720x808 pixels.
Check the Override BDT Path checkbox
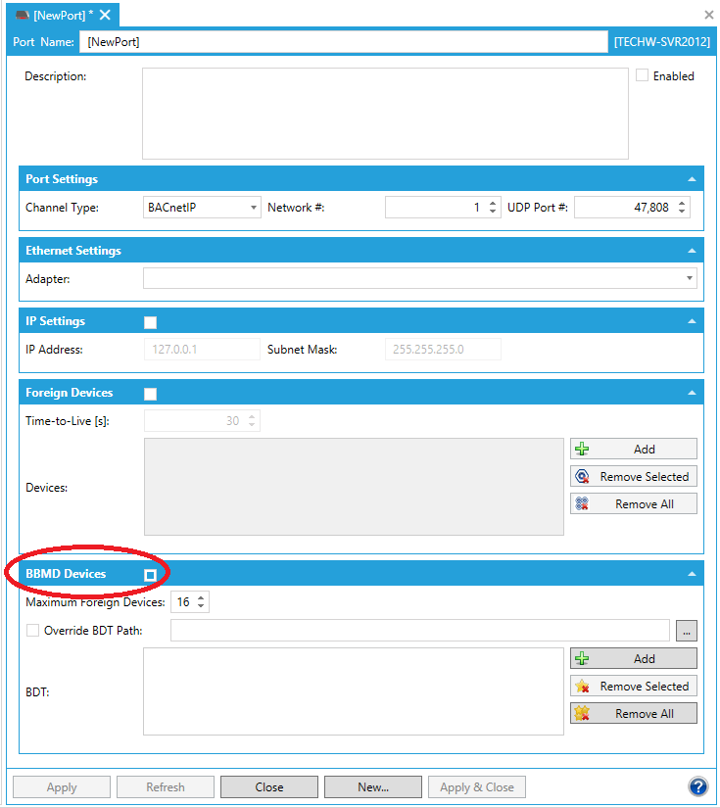pos(33,631)
